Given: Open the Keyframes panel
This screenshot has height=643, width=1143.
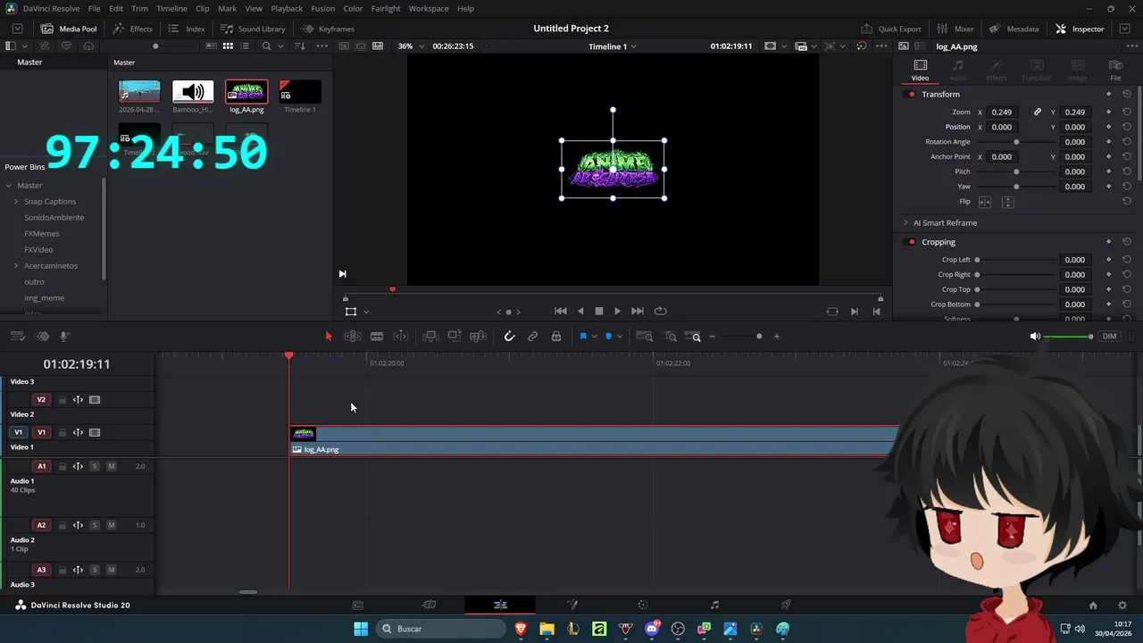Looking at the screenshot, I should [328, 29].
